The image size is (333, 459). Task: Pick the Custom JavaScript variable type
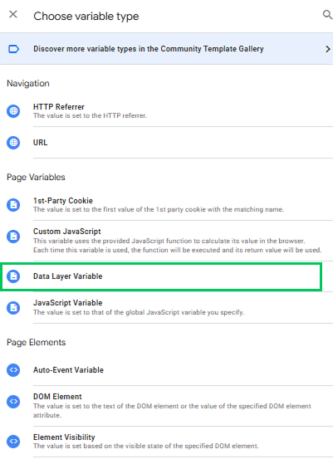(166, 241)
